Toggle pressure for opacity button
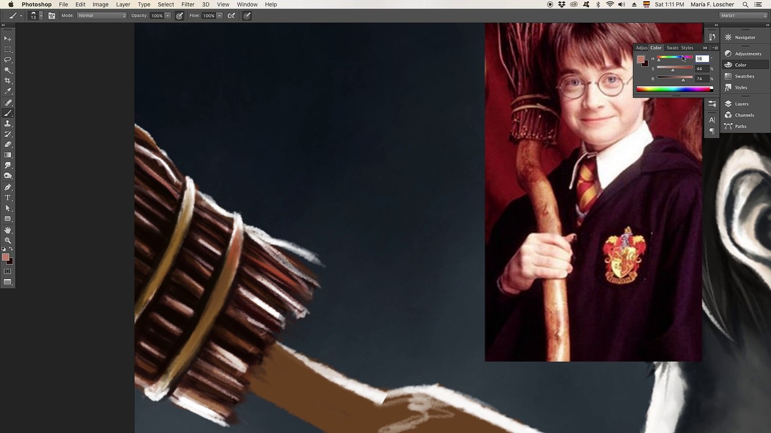 tap(179, 16)
